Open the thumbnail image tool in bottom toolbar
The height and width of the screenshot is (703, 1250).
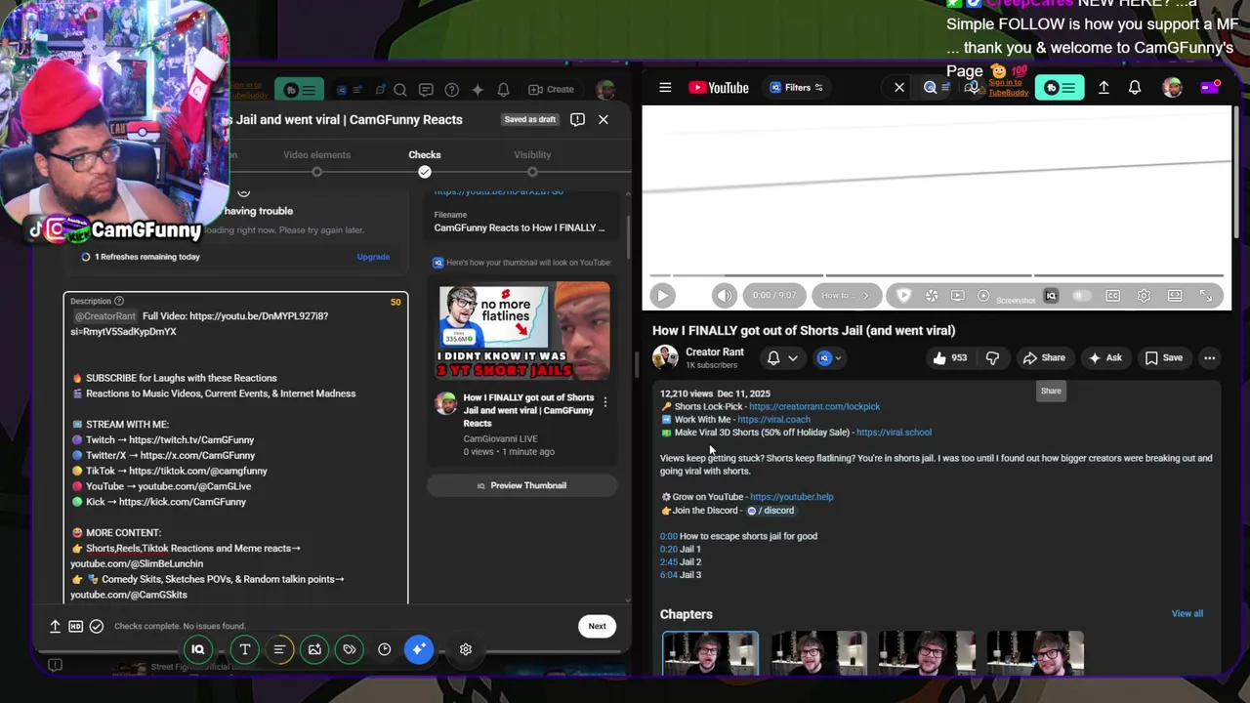tap(314, 649)
